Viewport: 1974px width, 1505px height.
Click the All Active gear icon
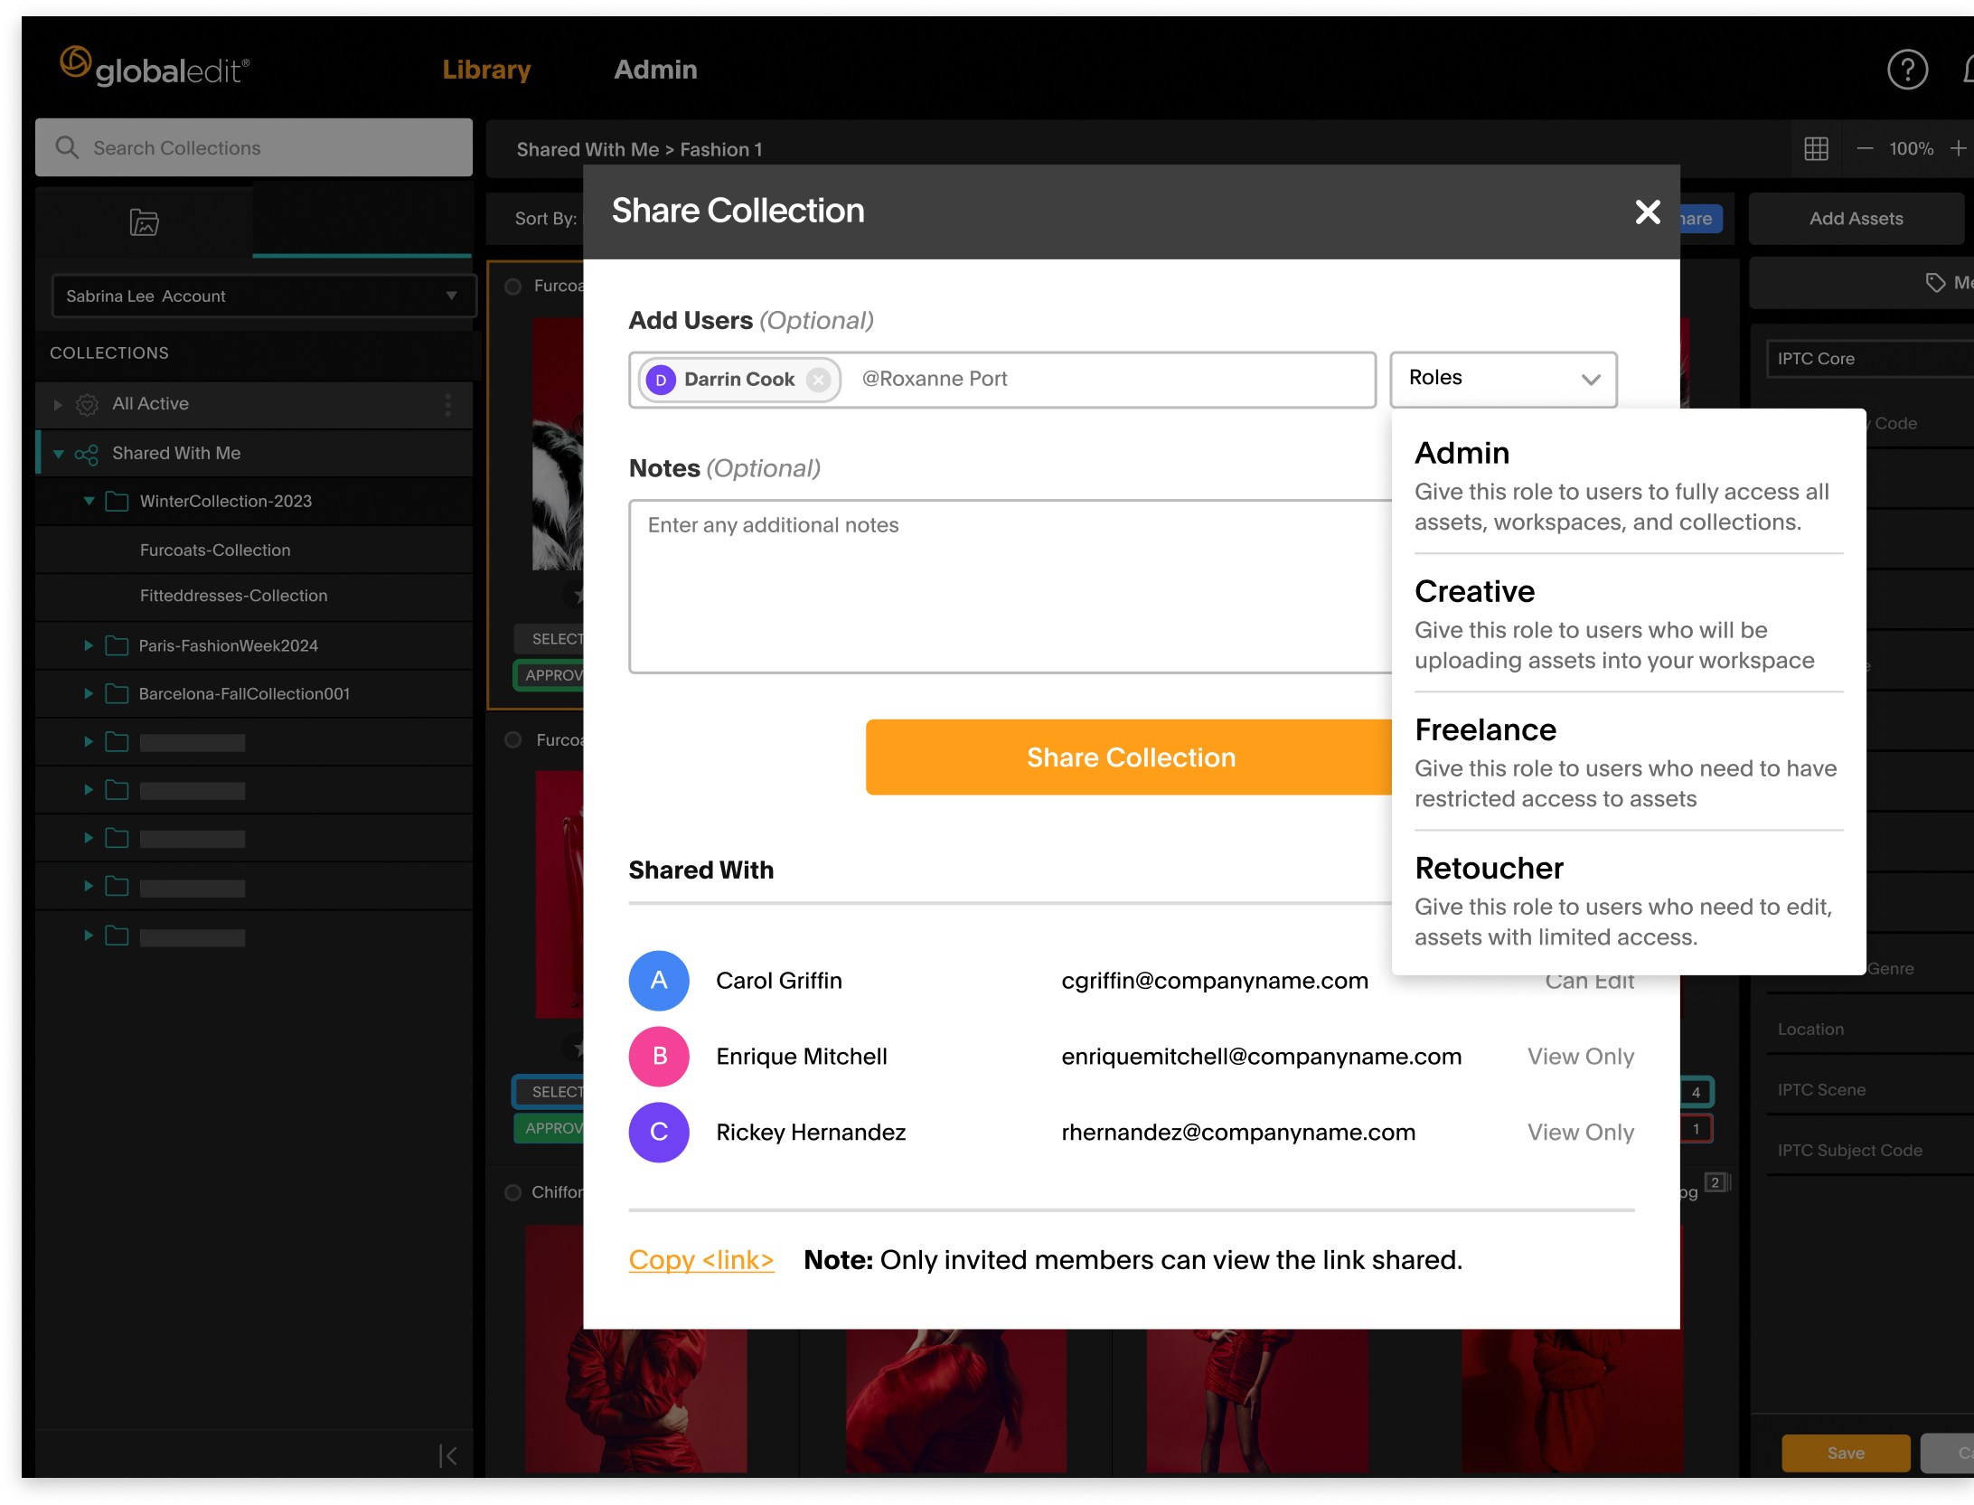(x=87, y=404)
